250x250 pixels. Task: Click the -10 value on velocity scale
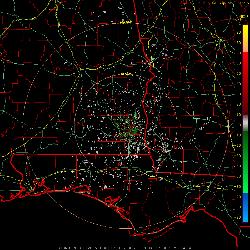coord(237,135)
